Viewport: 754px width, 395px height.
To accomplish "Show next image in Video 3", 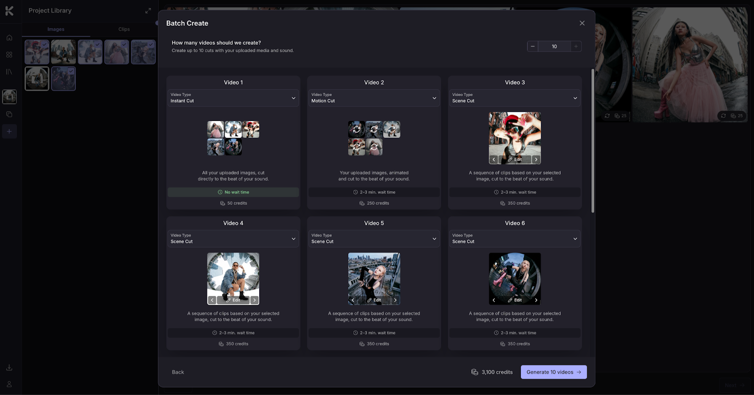I will point(536,160).
